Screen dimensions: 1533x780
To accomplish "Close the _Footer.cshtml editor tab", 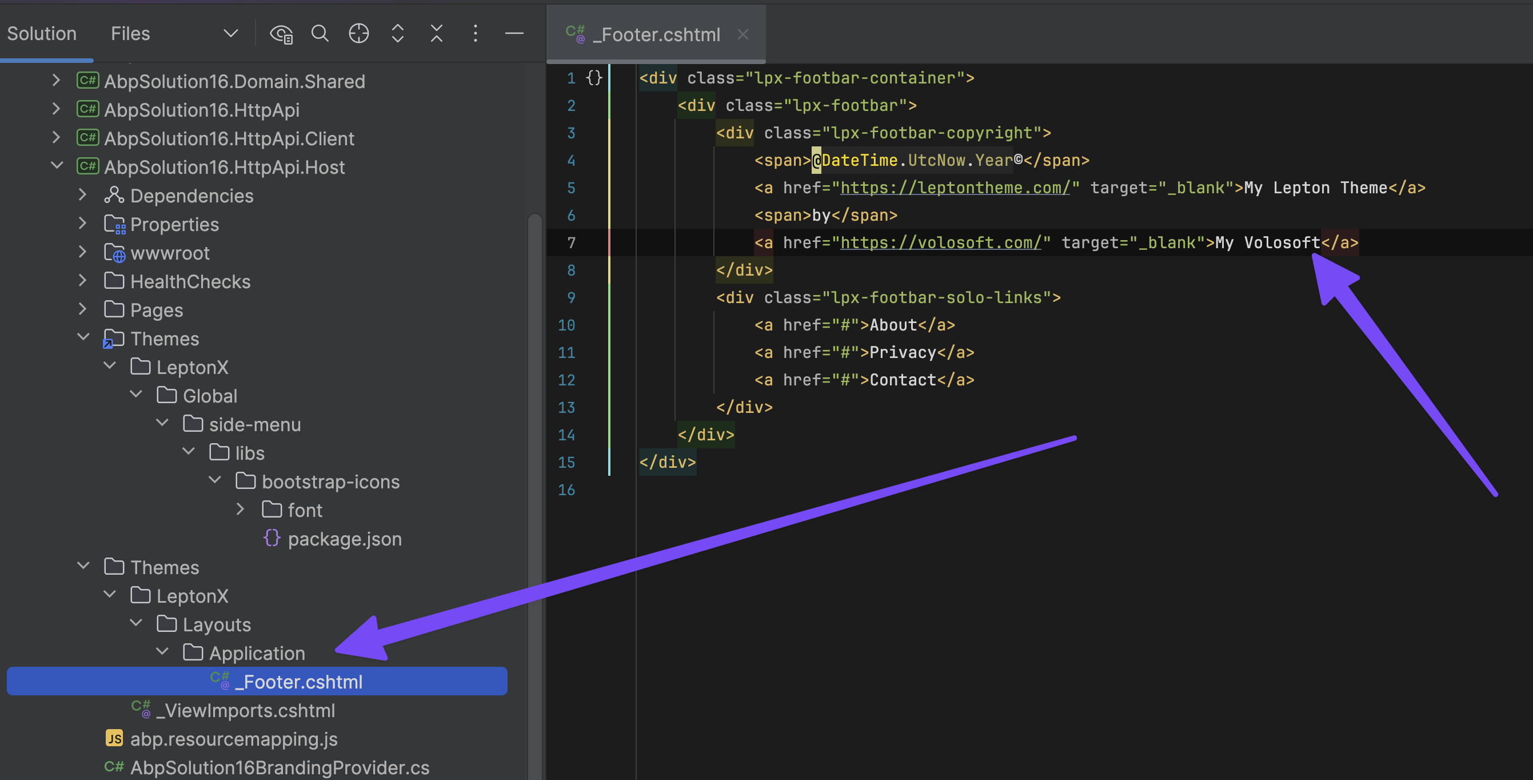I will click(x=742, y=34).
